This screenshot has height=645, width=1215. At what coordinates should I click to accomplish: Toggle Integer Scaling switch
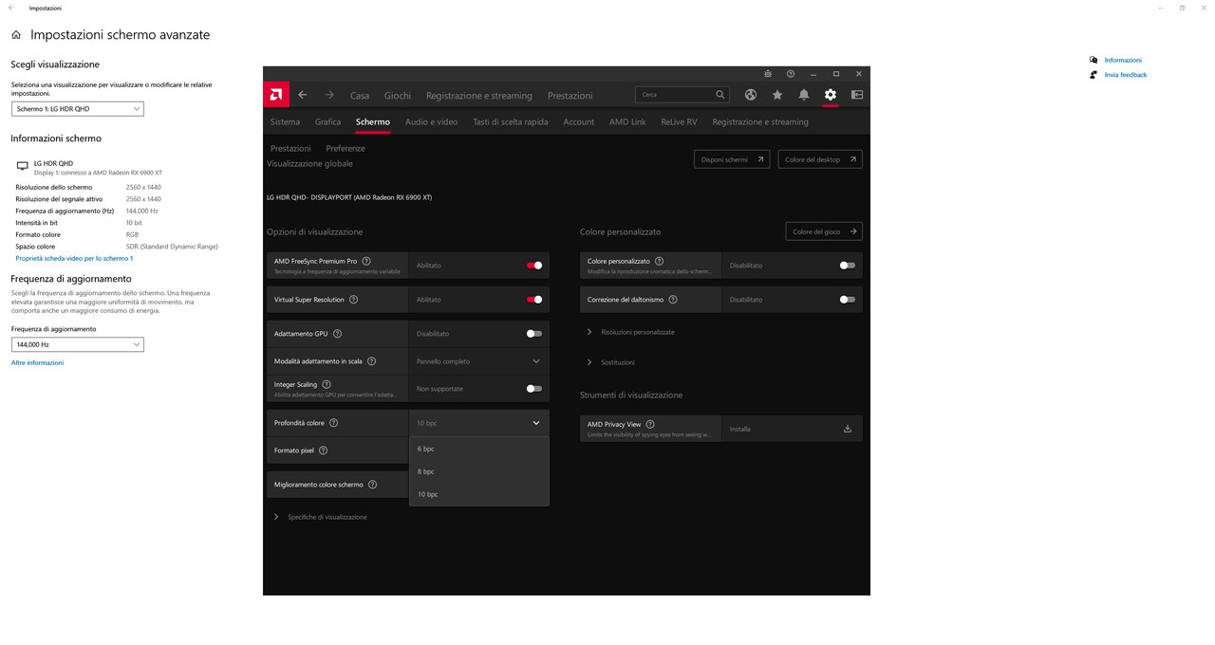coord(534,389)
